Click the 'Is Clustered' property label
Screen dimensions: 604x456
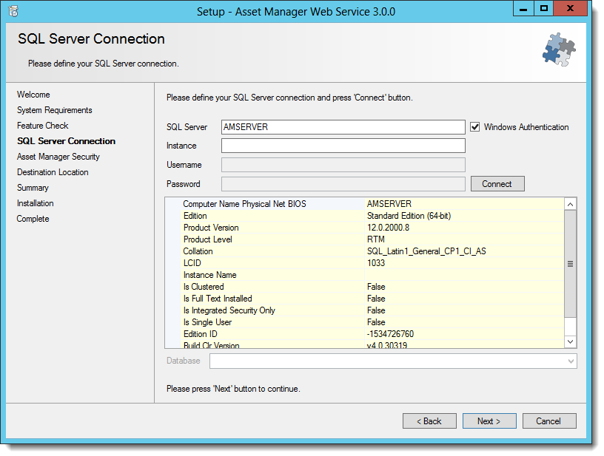(x=204, y=287)
